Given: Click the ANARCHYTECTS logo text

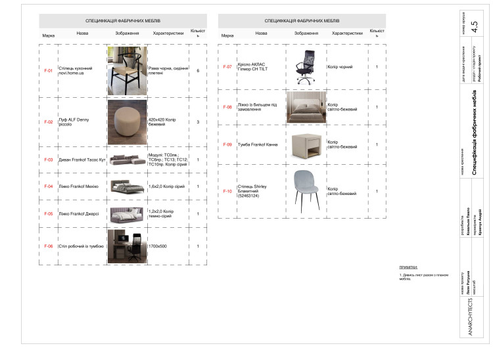Looking at the screenshot, I should (470, 317).
